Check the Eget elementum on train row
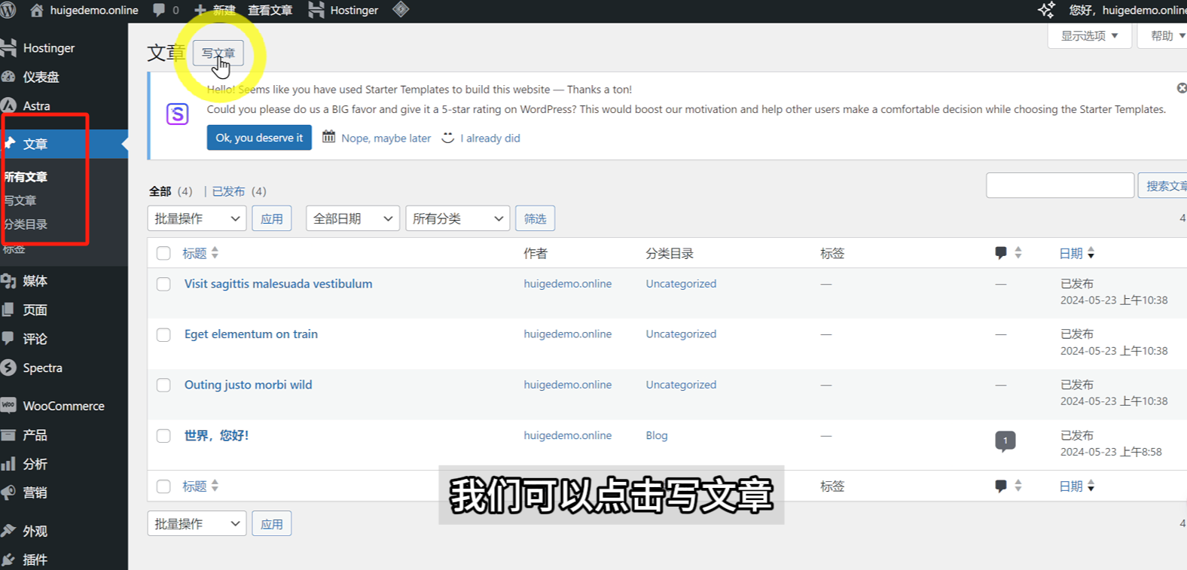The image size is (1187, 570). 163,334
